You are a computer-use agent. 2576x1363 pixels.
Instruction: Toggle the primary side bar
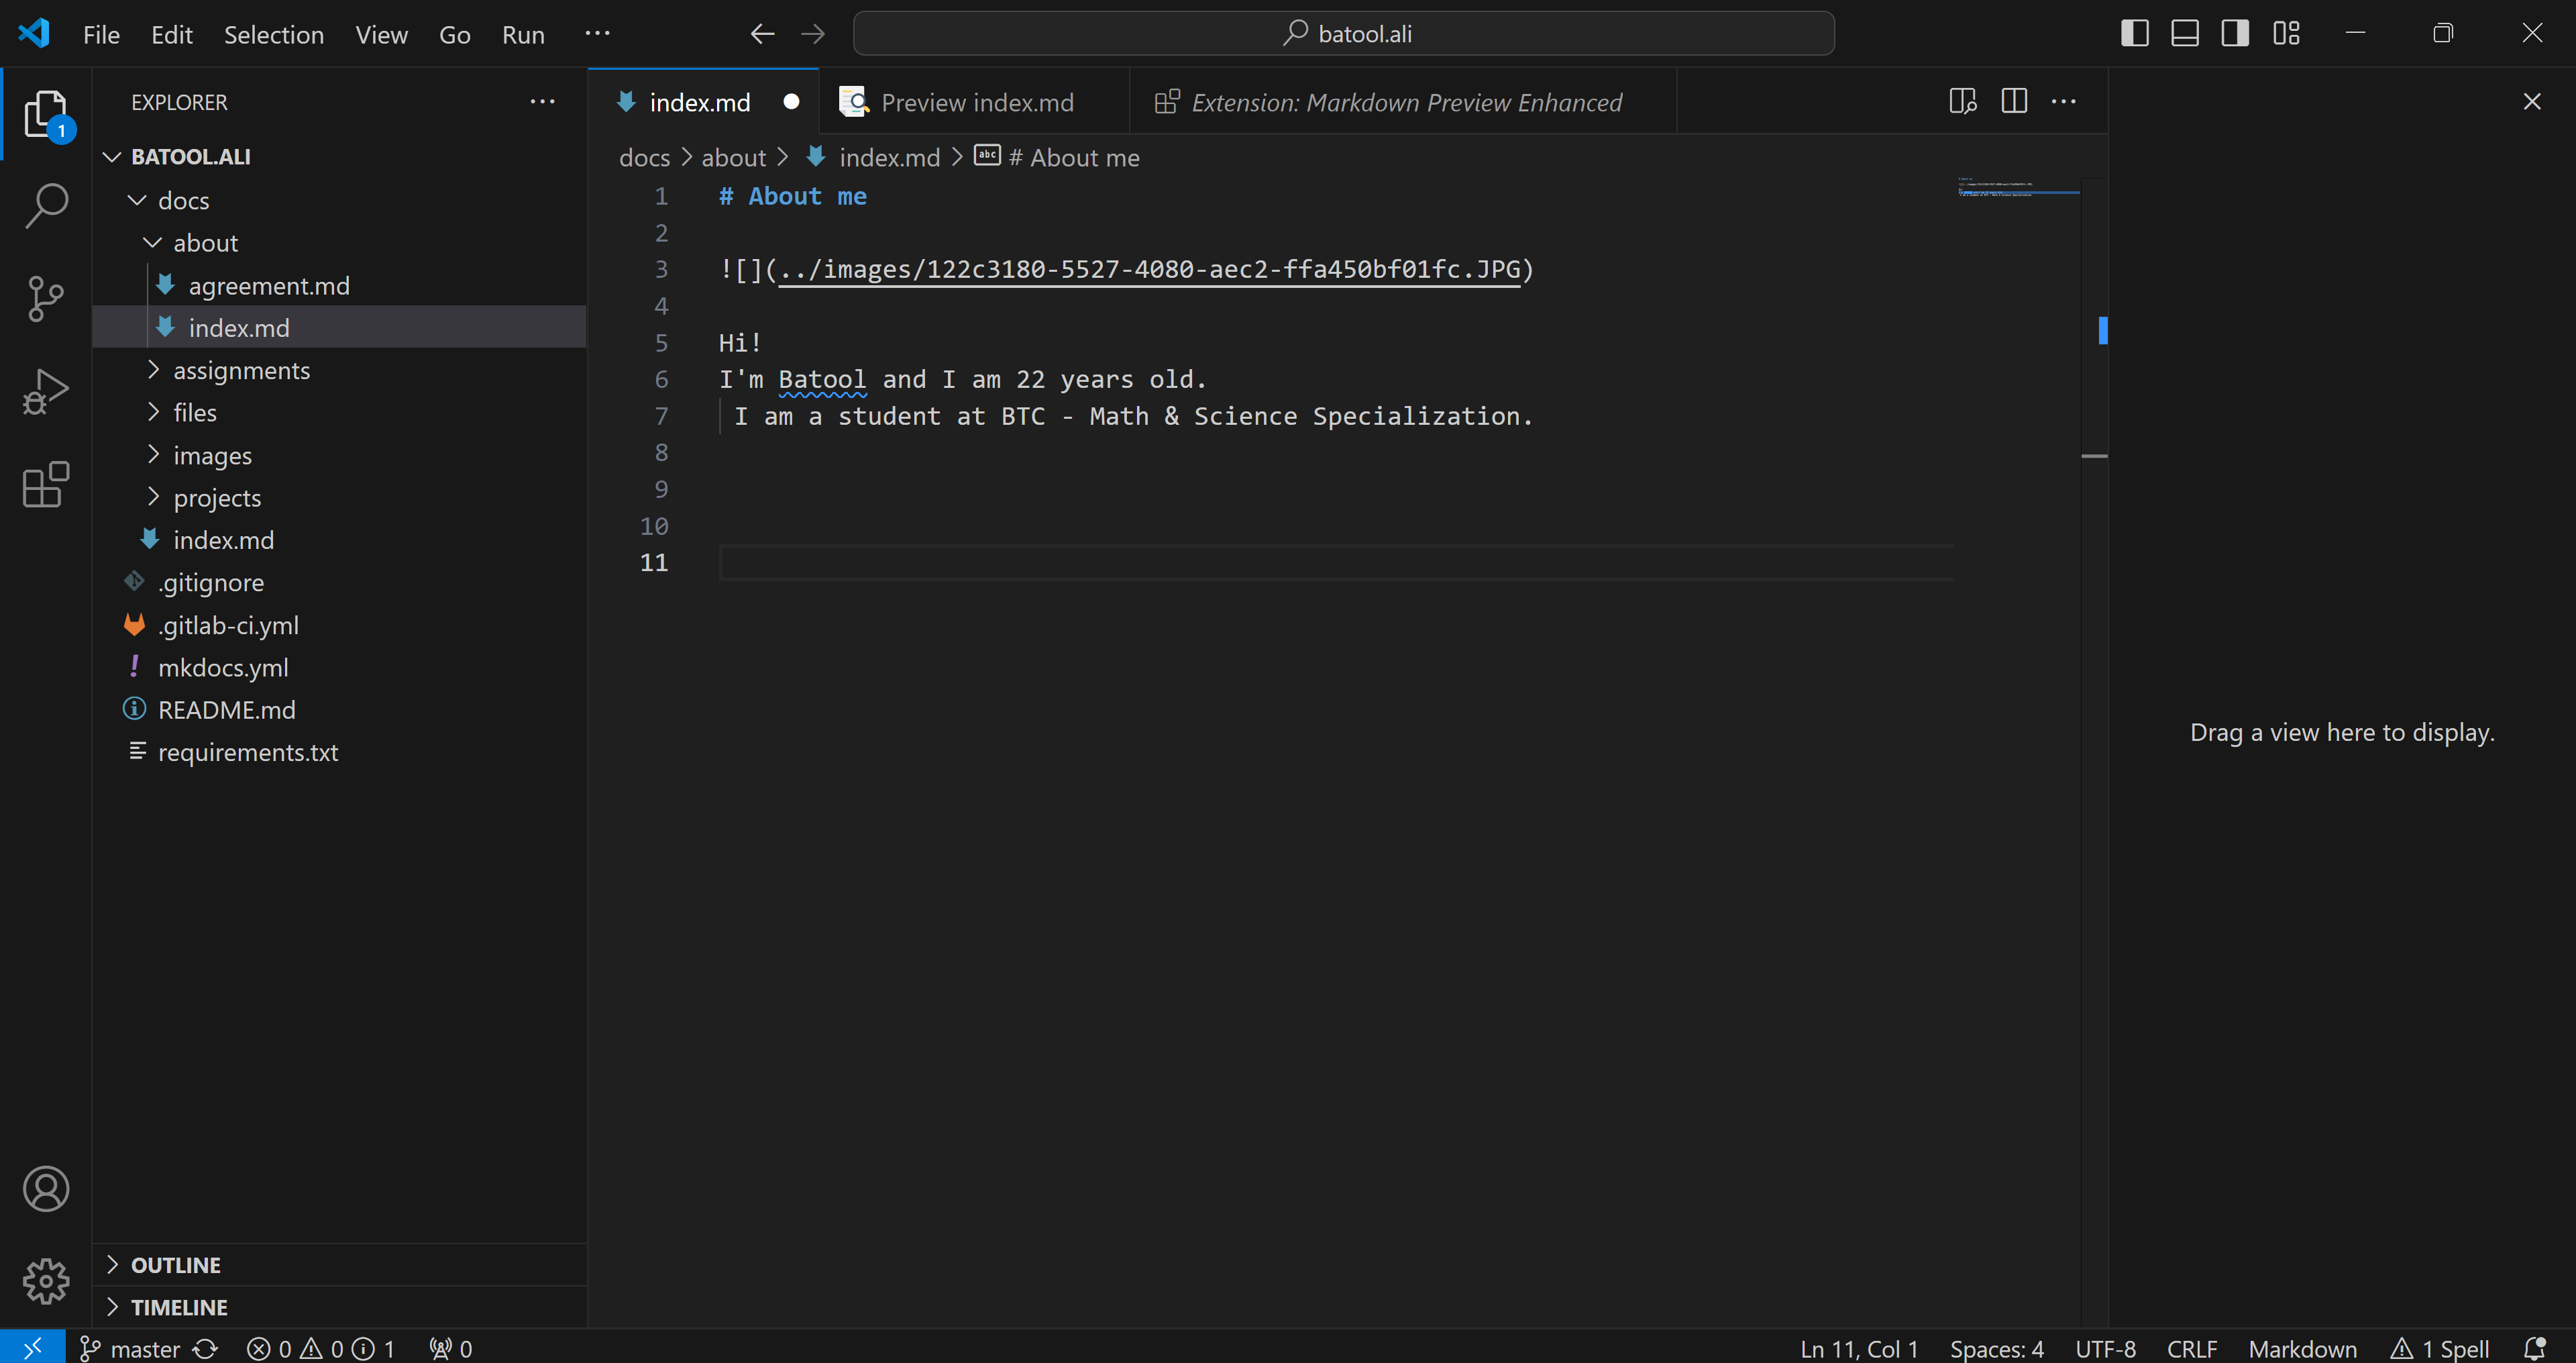click(2134, 34)
